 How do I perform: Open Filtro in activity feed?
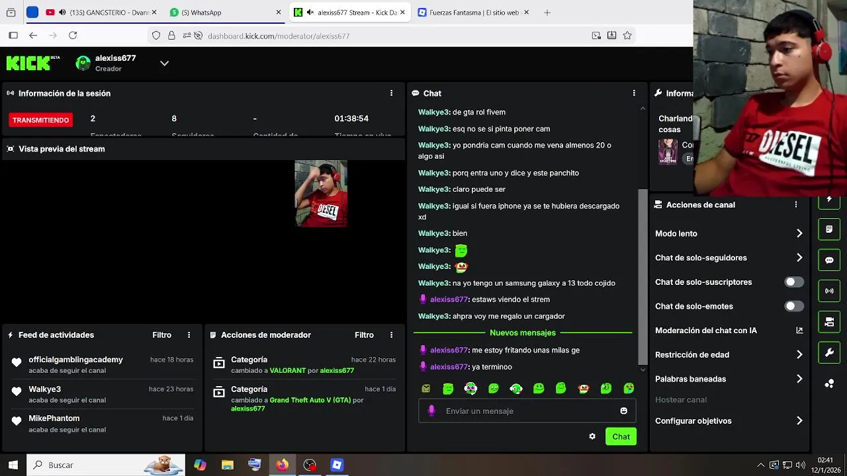coord(161,335)
